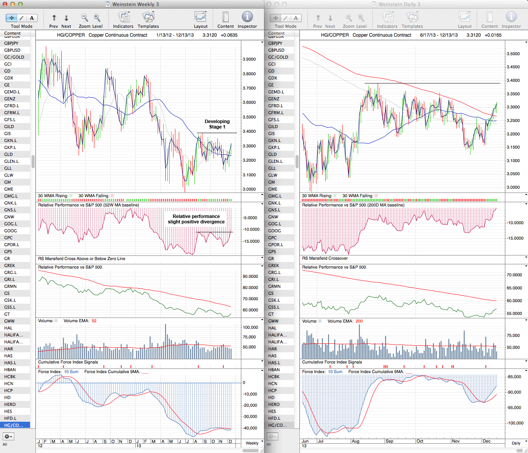The width and height of the screenshot is (528, 453).
Task: Open the Weekly period selector at bottom
Action: pos(253,443)
